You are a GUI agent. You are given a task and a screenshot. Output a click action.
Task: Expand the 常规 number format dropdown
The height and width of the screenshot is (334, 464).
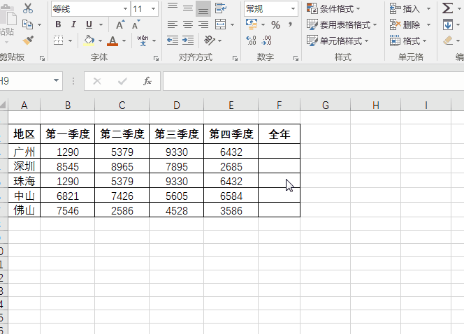[x=293, y=9]
